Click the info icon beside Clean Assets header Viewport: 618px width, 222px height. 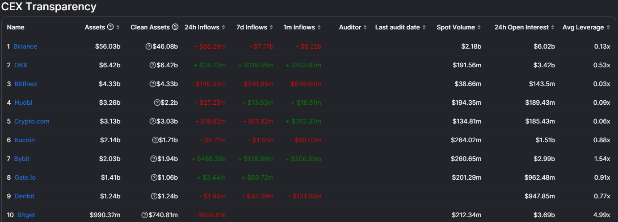click(x=175, y=27)
